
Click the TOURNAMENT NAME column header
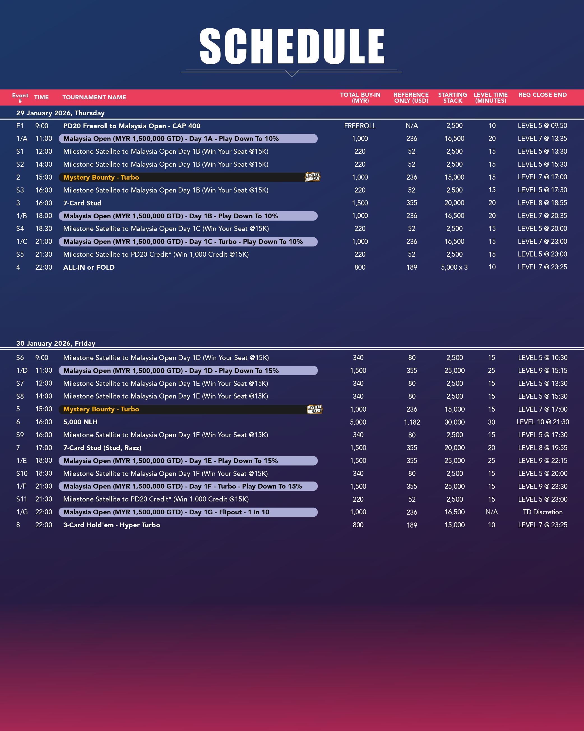(94, 98)
